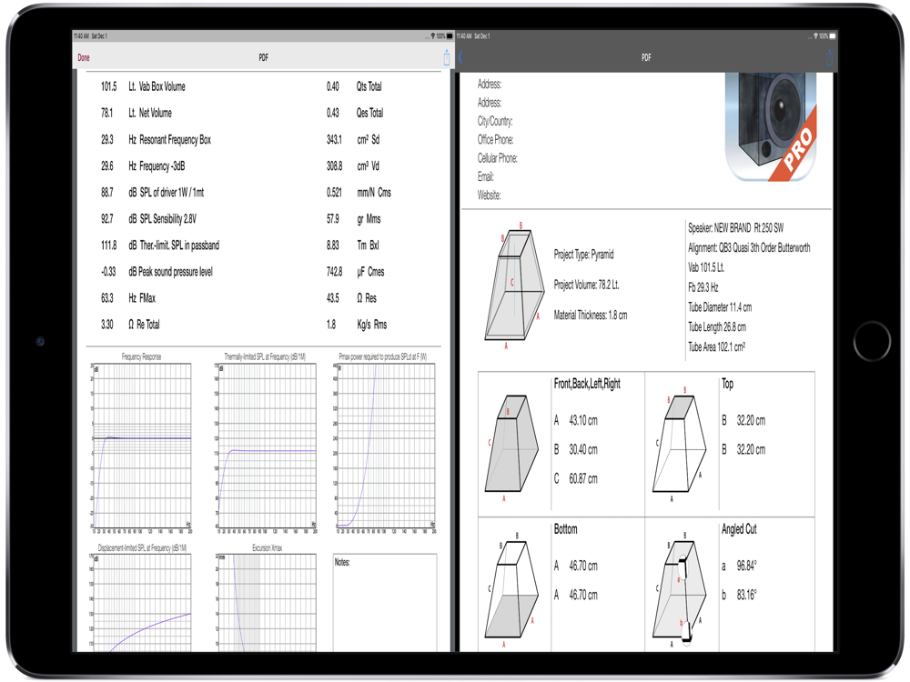Image resolution: width=910 pixels, height=682 pixels.
Task: Tap the battery indicator in left status bar
Action: 449,36
